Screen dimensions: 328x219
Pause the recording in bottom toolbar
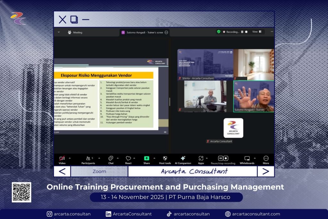(221, 158)
